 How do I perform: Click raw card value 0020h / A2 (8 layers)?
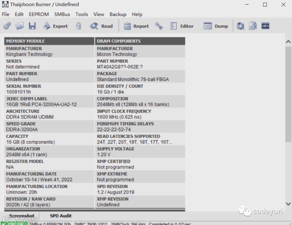click(28, 205)
